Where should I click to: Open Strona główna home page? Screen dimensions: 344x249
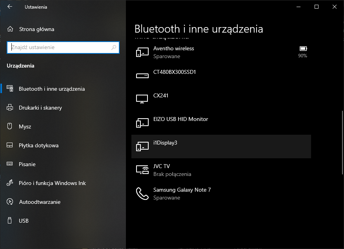(36, 29)
